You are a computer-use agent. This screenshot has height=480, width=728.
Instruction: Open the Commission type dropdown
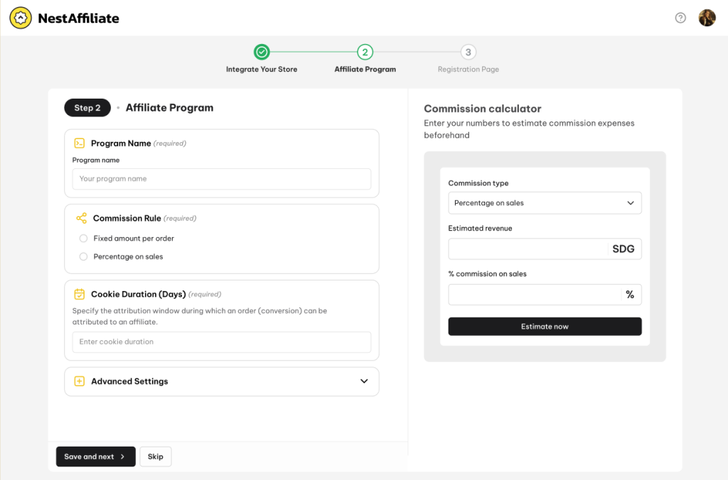coord(545,203)
